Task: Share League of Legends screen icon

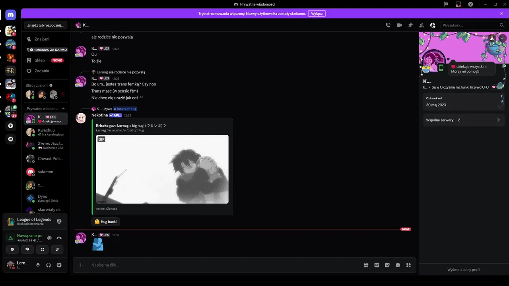Action: coord(59,221)
